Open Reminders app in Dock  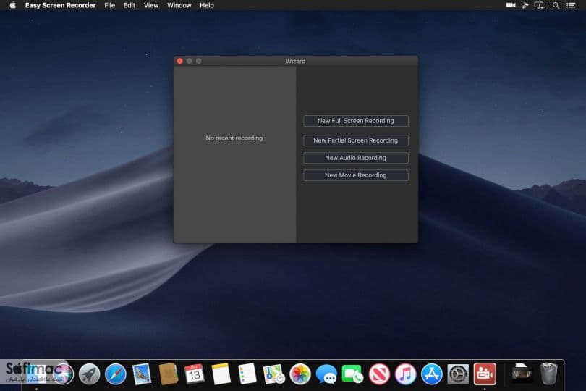(x=247, y=374)
